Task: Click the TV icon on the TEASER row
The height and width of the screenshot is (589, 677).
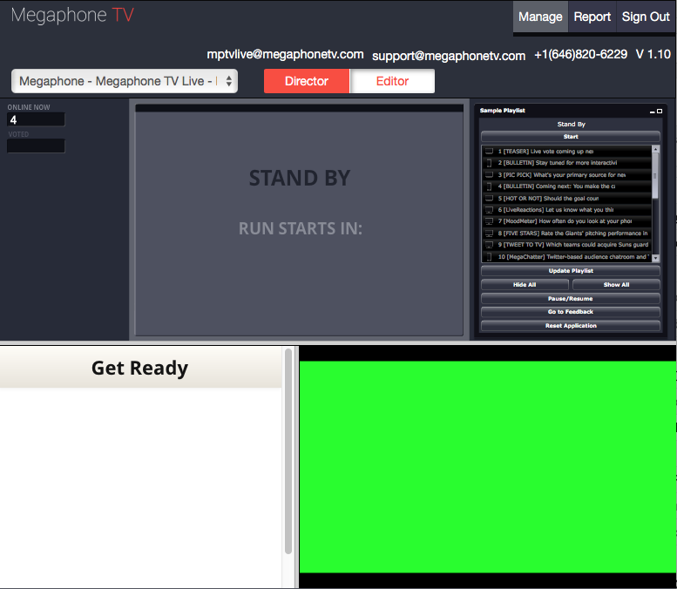Action: 489,152
